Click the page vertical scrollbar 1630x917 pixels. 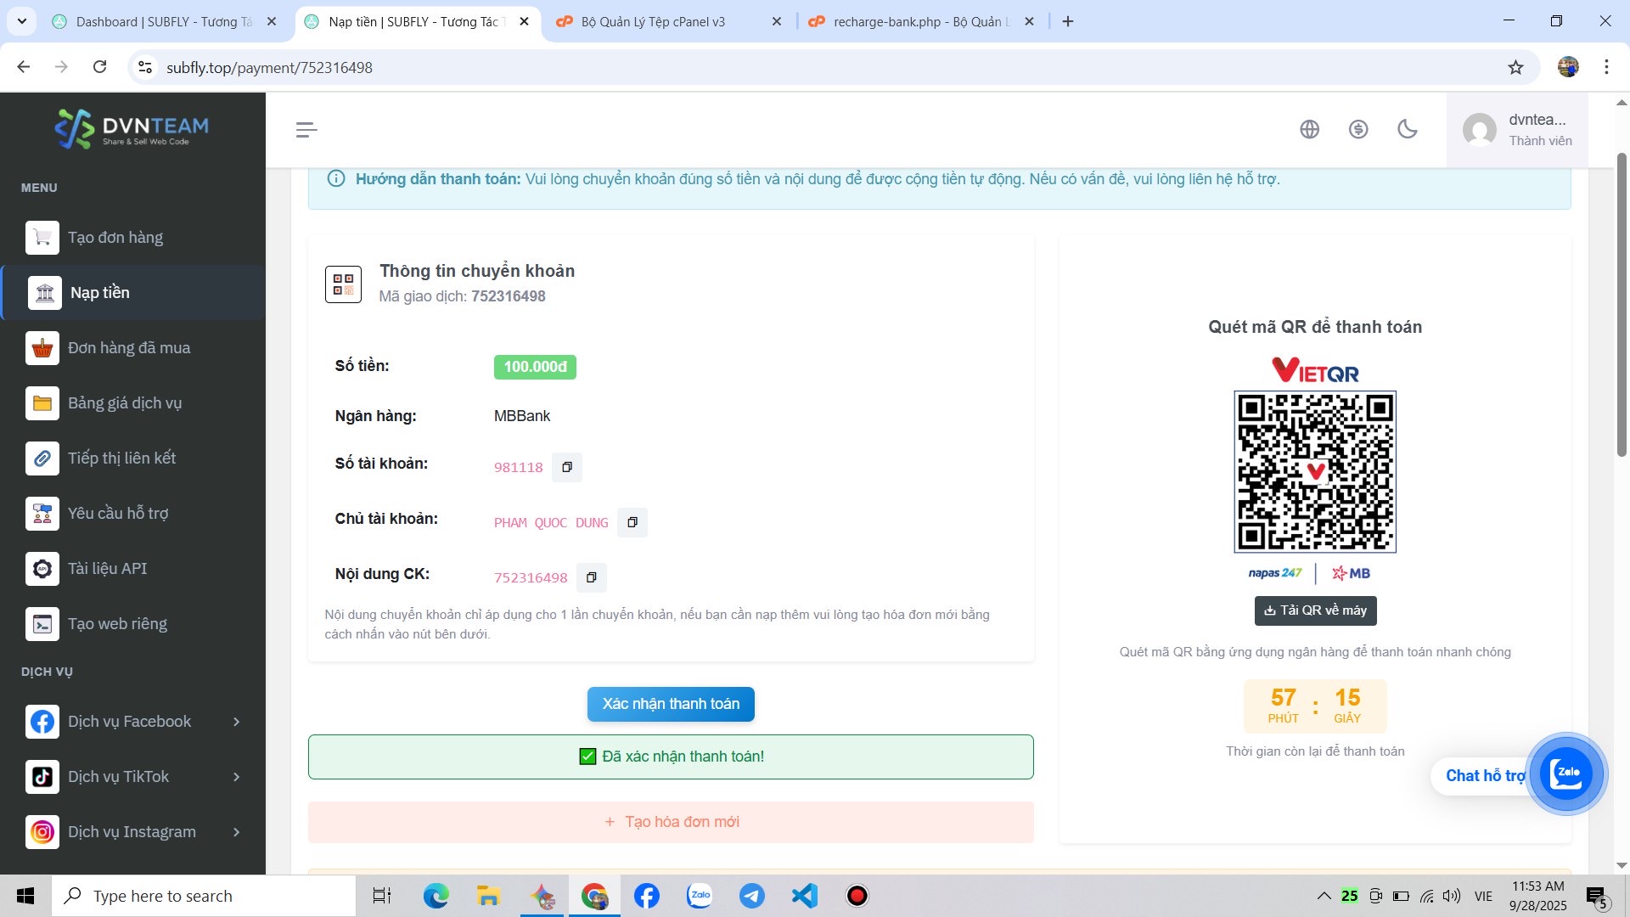1622,304
